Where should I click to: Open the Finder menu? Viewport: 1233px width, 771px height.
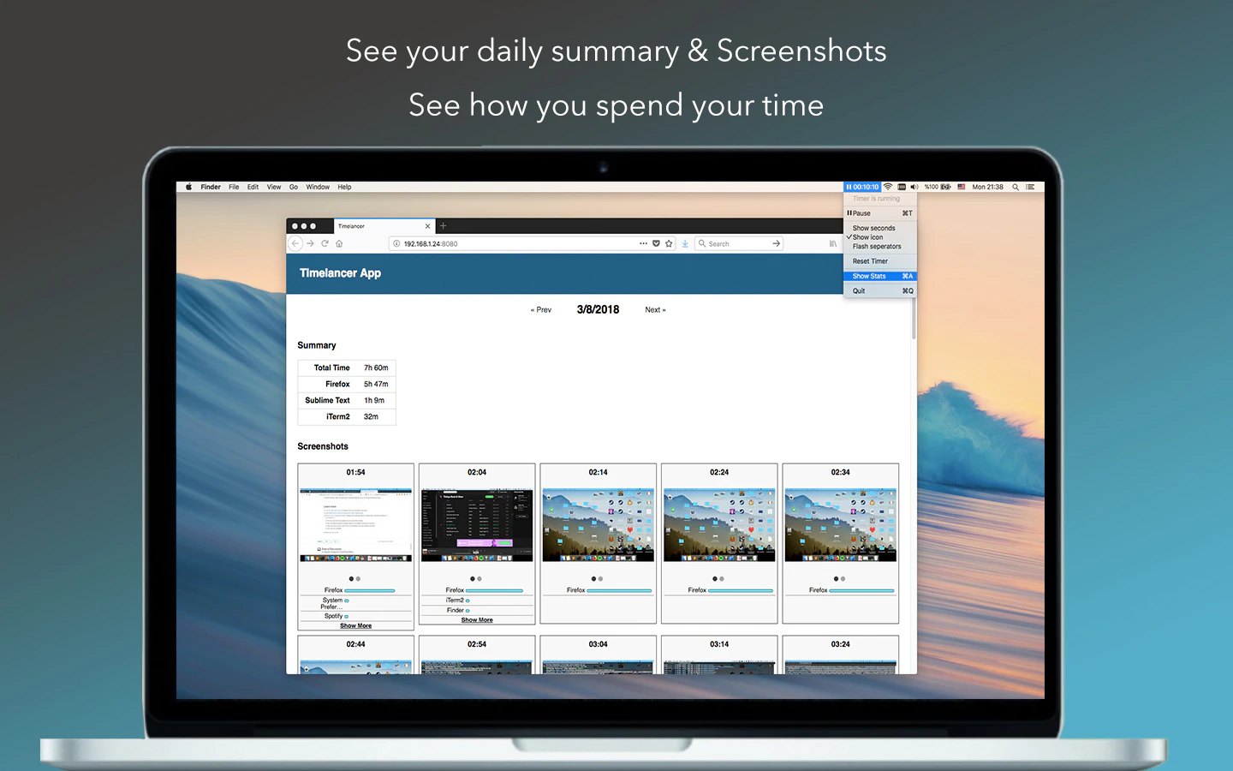[x=211, y=187]
